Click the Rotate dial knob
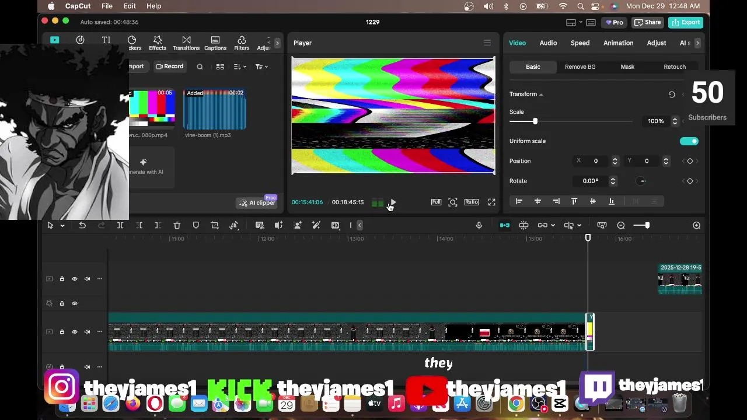Screen dimensions: 747x420 641,181
